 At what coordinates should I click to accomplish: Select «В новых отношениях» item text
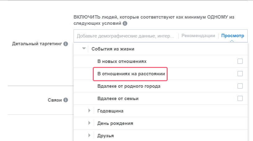[x=122, y=61]
